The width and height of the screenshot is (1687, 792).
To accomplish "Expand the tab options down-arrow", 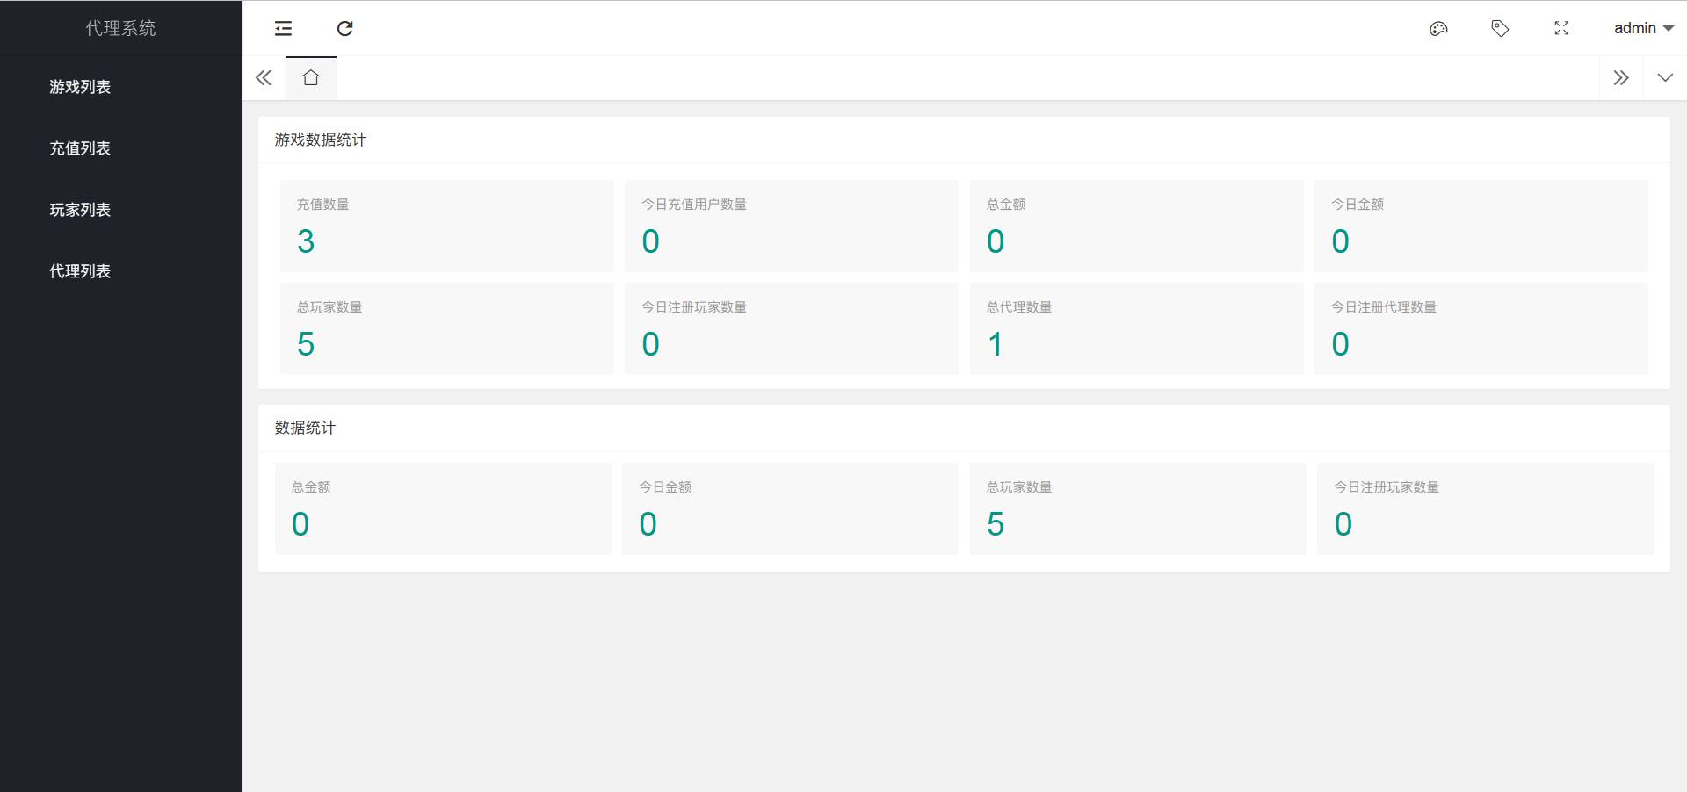I will (1665, 78).
